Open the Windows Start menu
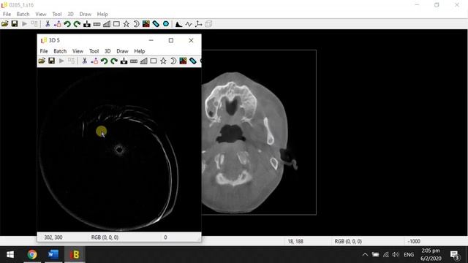This screenshot has width=468, height=263. 10,254
